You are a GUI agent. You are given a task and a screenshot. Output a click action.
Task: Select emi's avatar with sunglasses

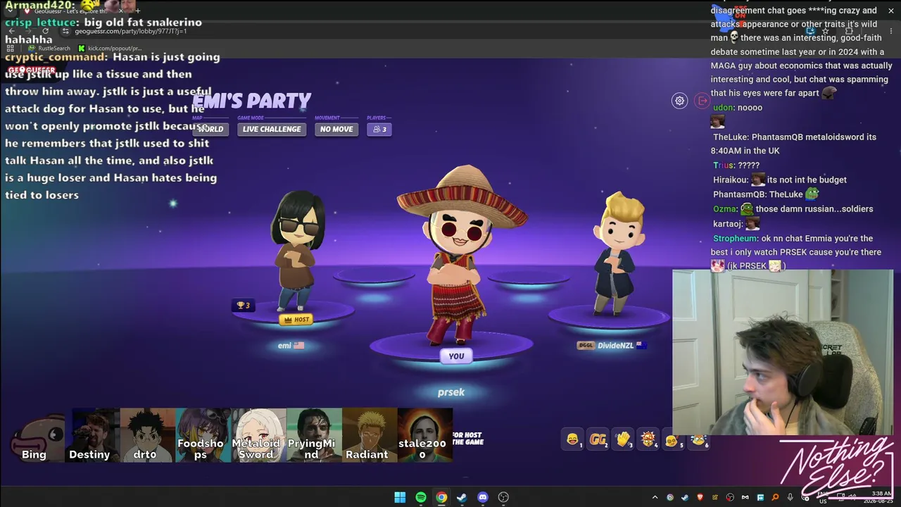coord(298,250)
